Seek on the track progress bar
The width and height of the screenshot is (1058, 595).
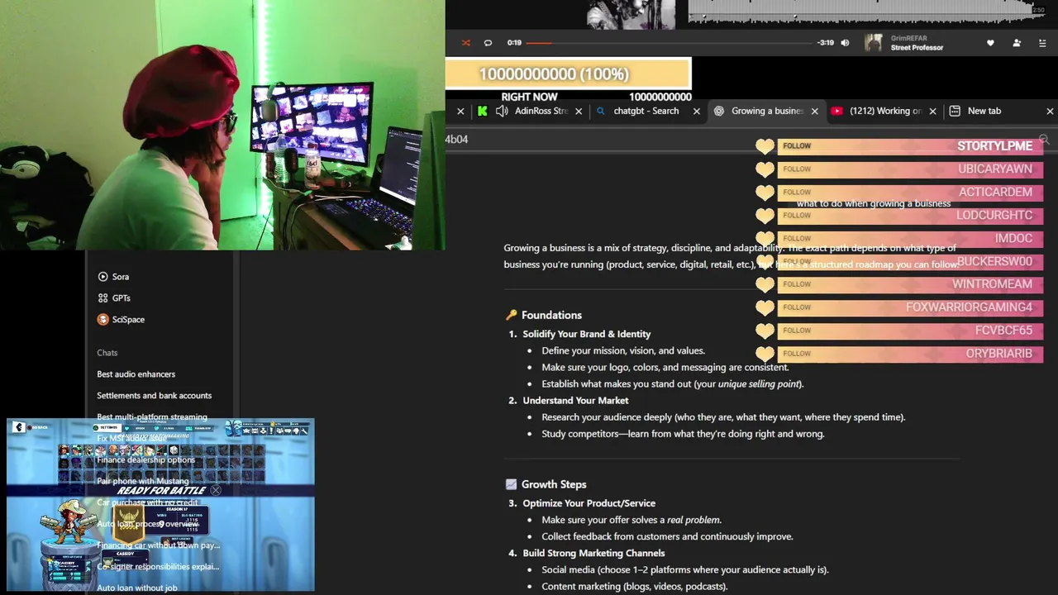[x=669, y=43]
